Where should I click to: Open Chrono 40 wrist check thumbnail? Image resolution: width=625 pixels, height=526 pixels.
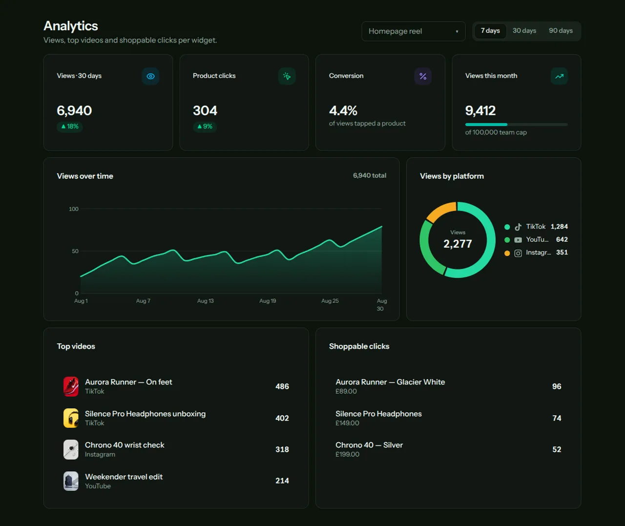(x=71, y=449)
